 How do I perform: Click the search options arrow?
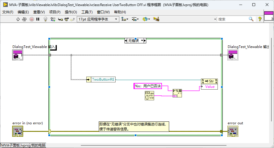(x=215, y=19)
